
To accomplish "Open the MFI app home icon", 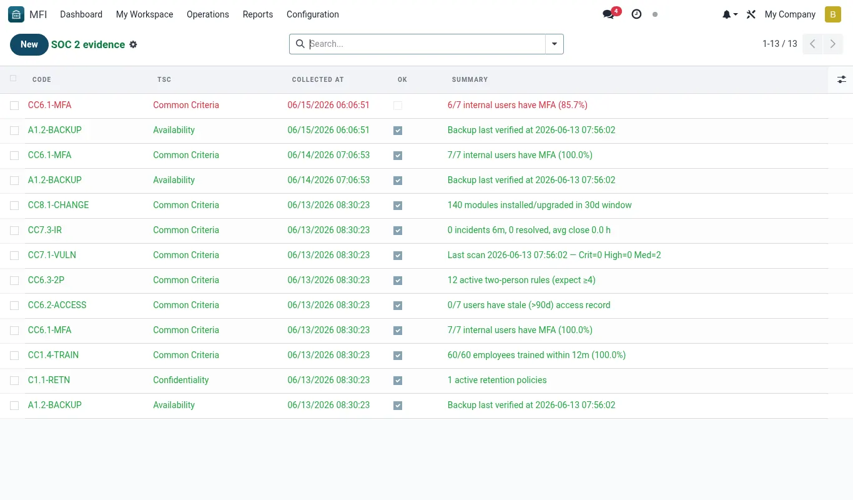I will coord(16,14).
